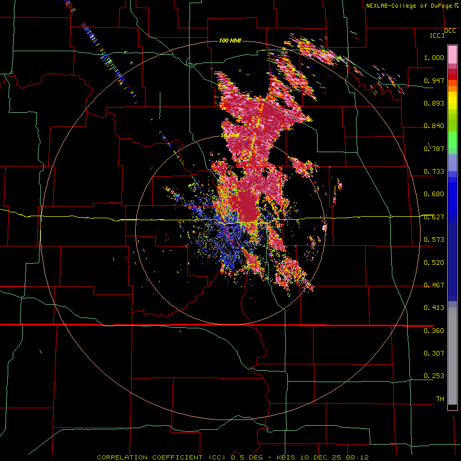This screenshot has width=461, height=461.
Task: Click the 0.840 legend value
Action: click(x=434, y=126)
